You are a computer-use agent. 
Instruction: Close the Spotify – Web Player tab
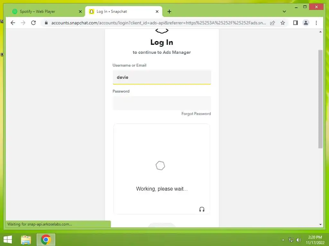pos(80,12)
